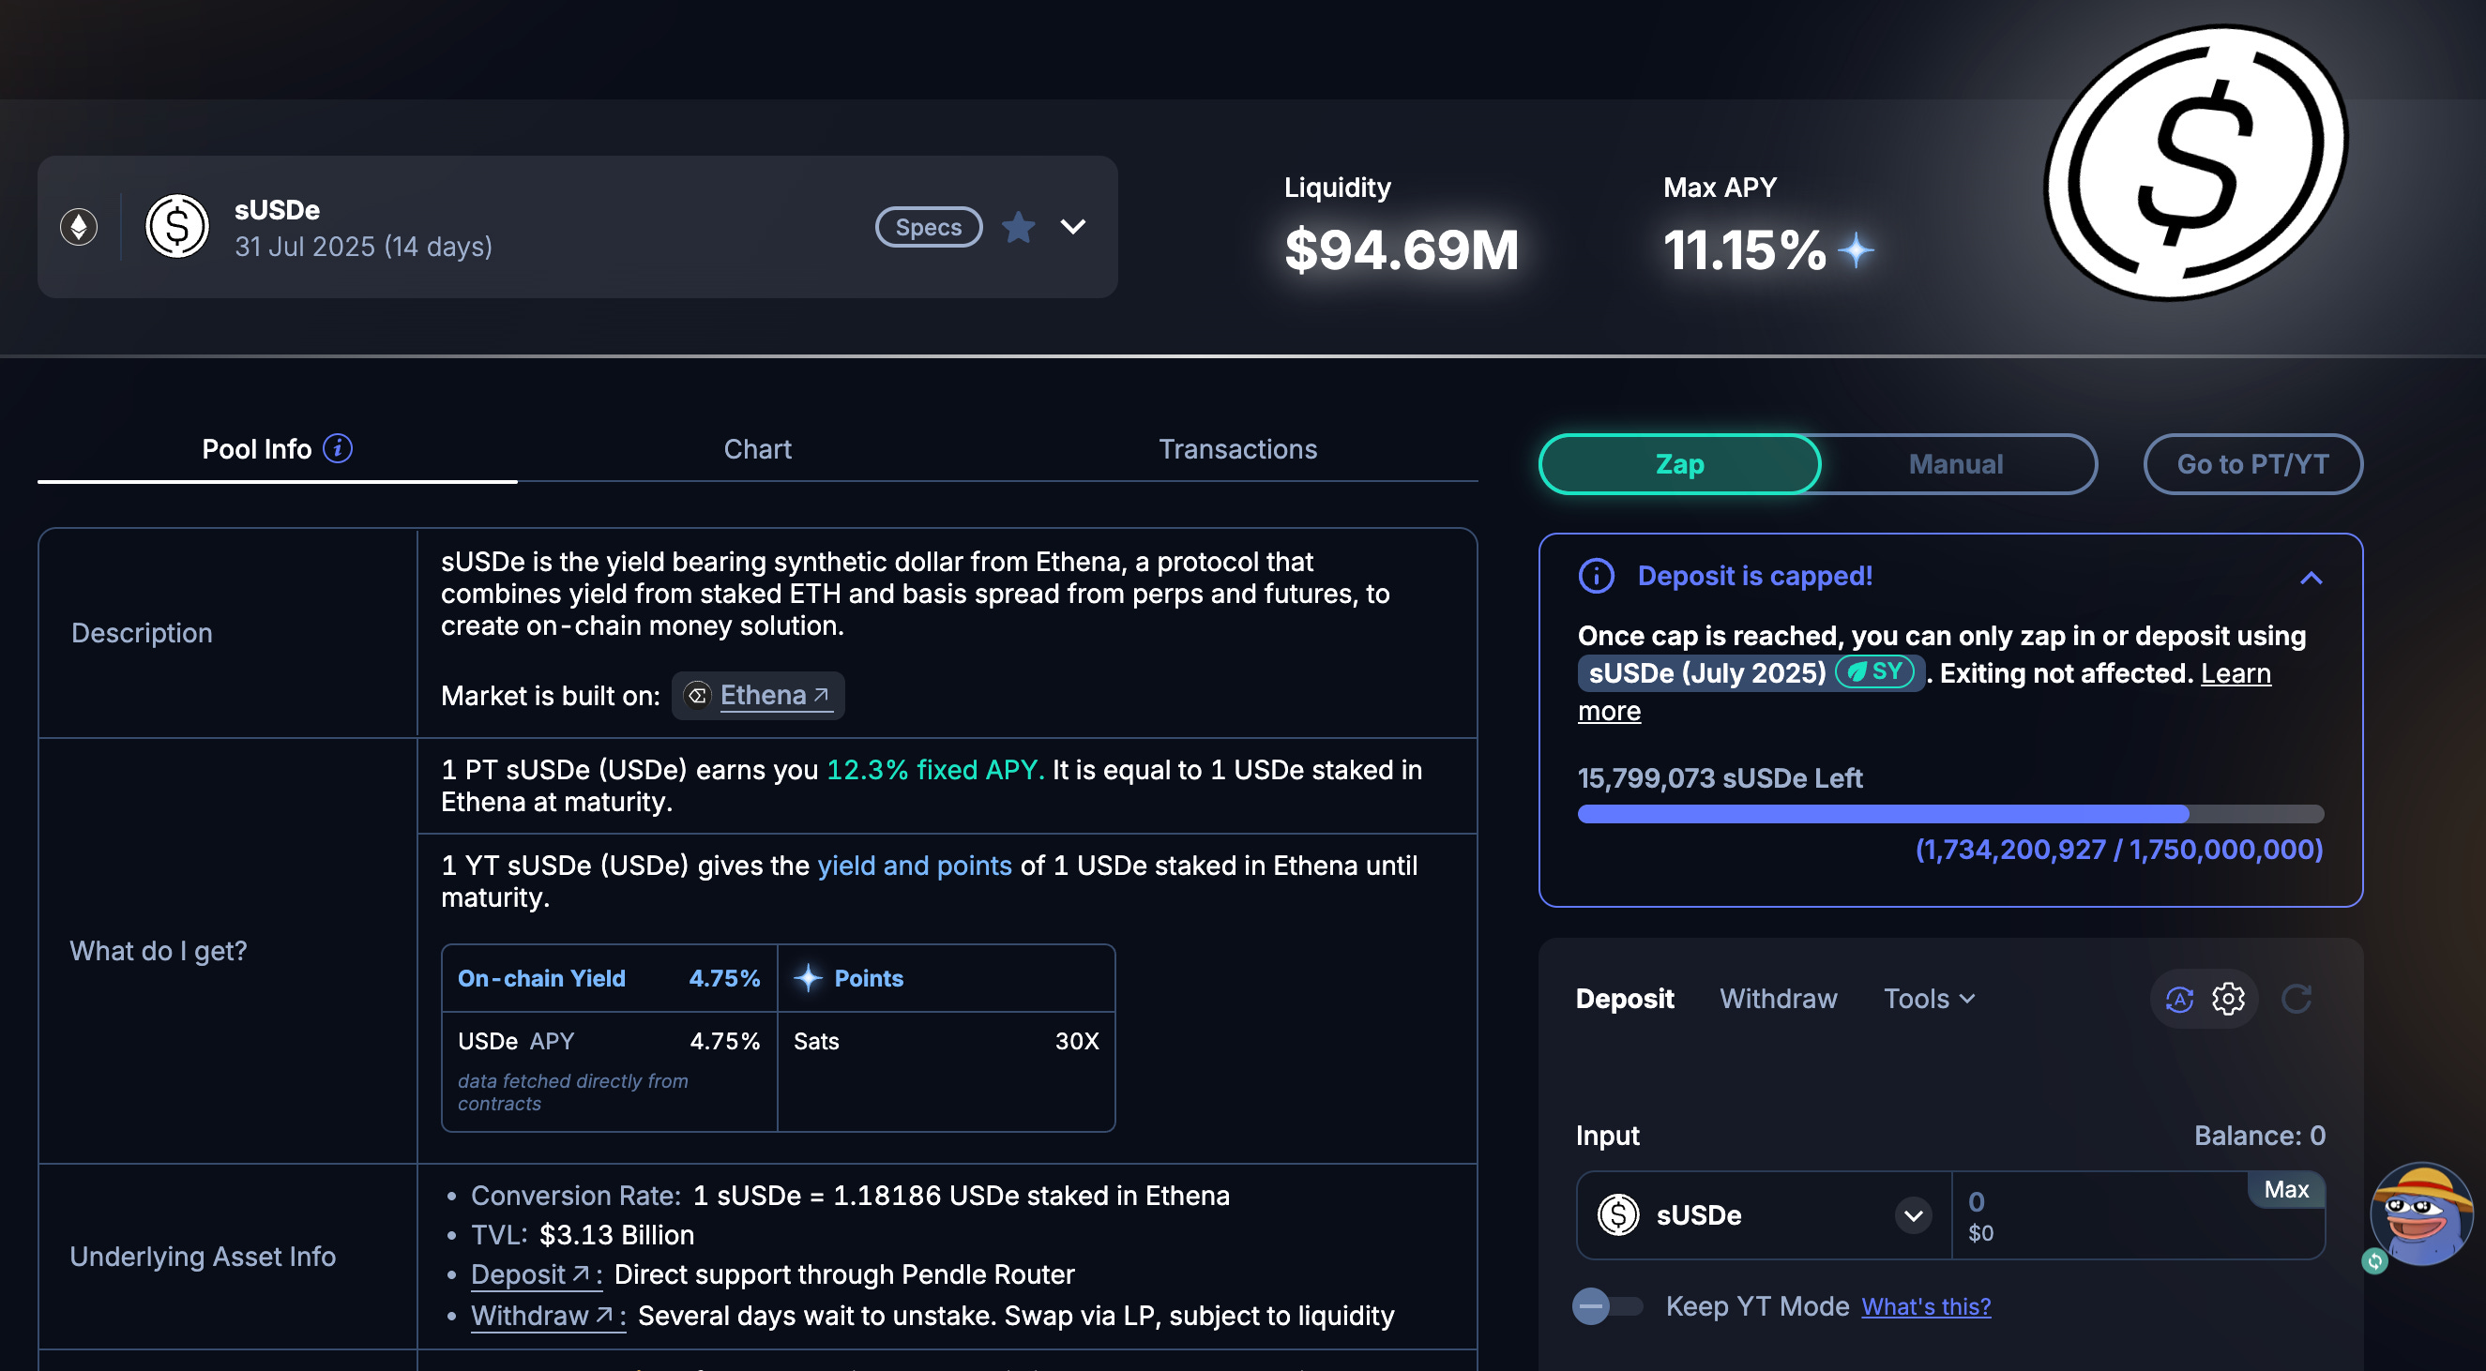Switch to the Chart tab
The height and width of the screenshot is (1371, 2486).
[x=758, y=448]
